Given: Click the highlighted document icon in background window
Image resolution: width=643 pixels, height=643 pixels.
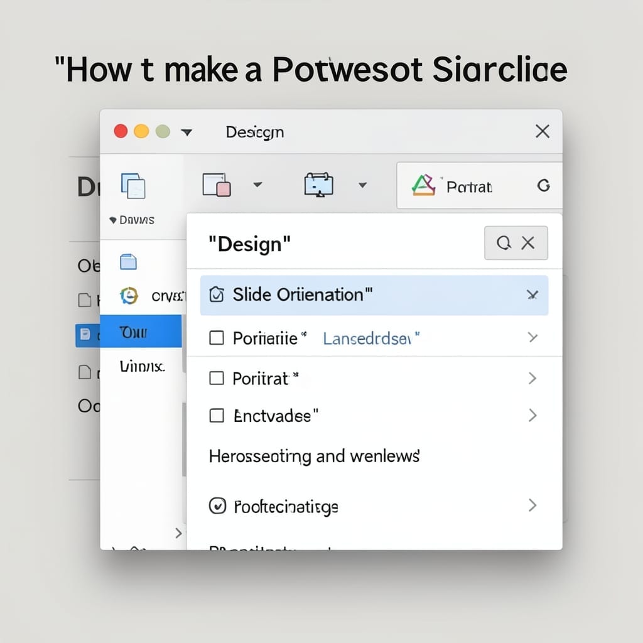Looking at the screenshot, I should [x=85, y=334].
